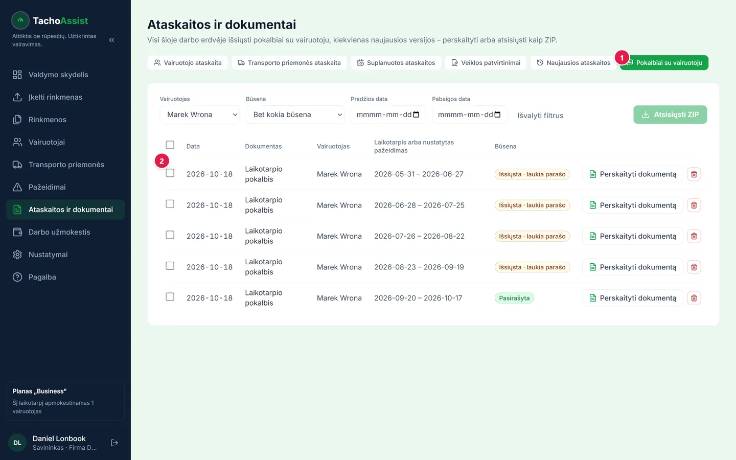Open Nustatymai settings page
Viewport: 736px width, 460px height.
65,255
